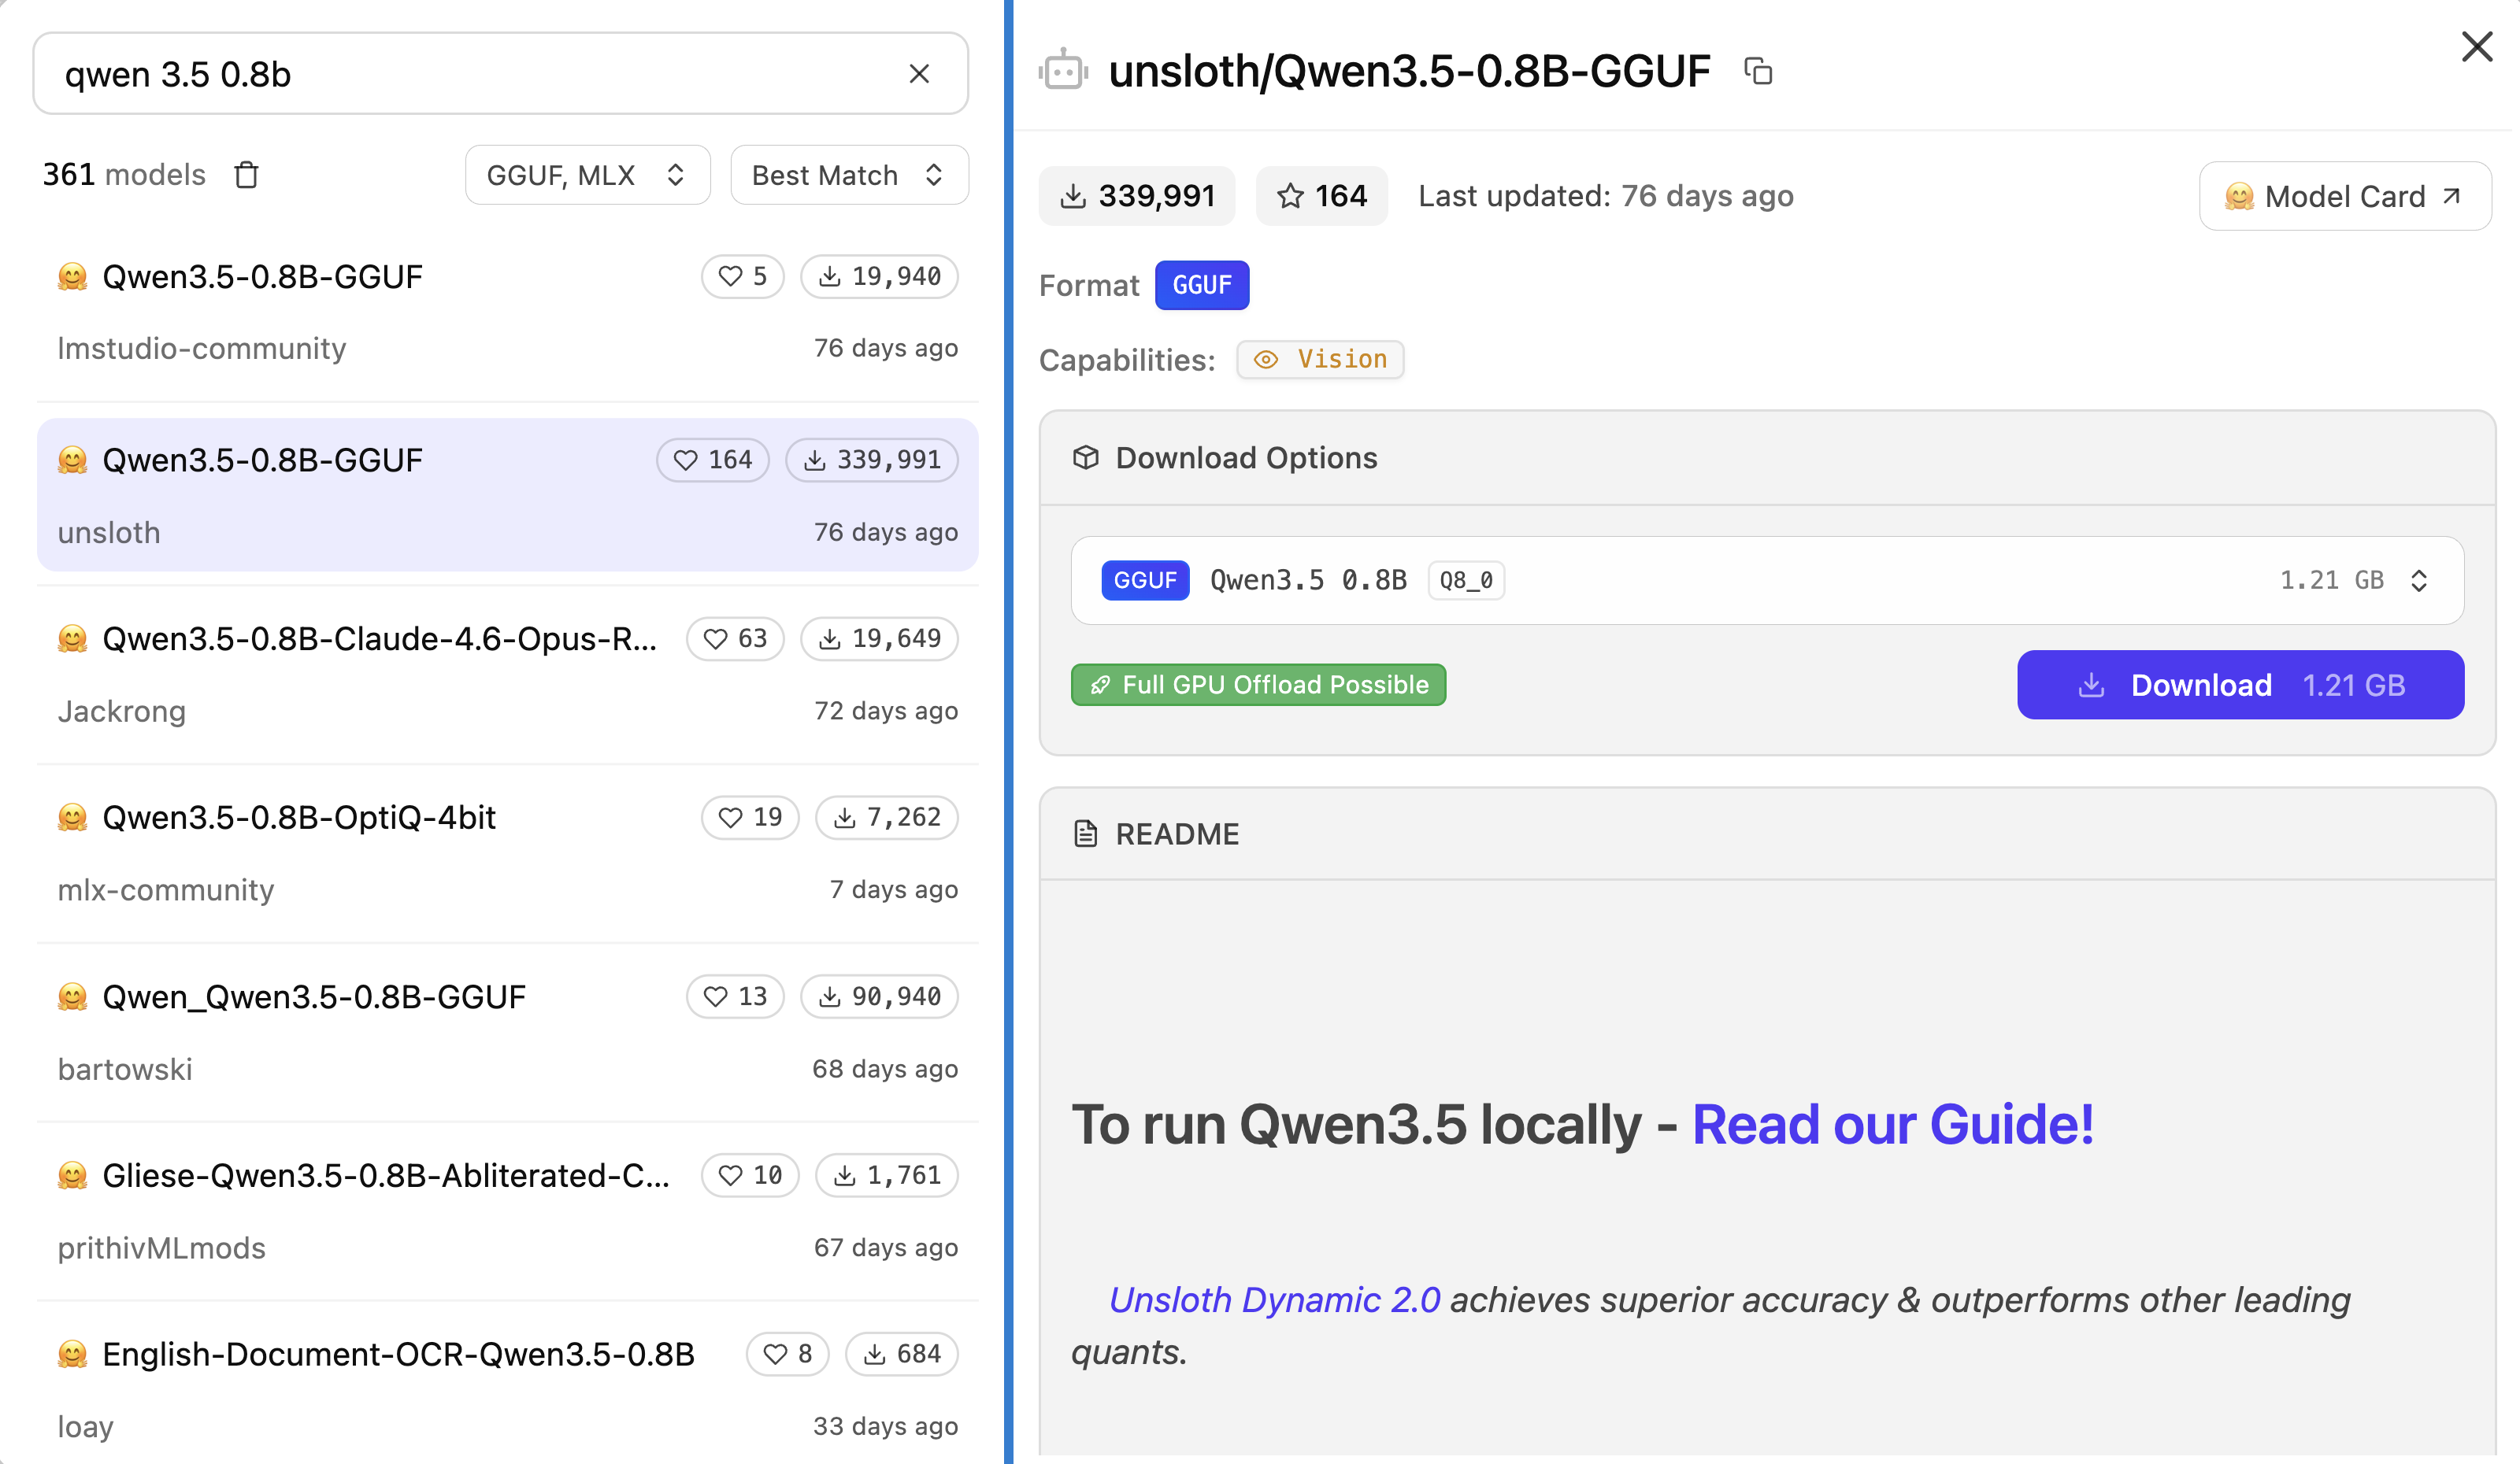2520x1464 pixels.
Task: Click the 19,649 downloads badge
Action: click(879, 638)
